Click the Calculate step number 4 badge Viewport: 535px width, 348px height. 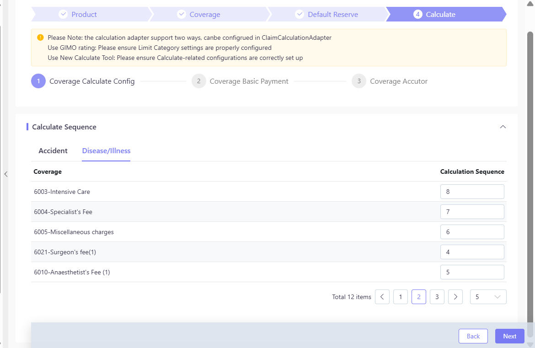click(417, 14)
